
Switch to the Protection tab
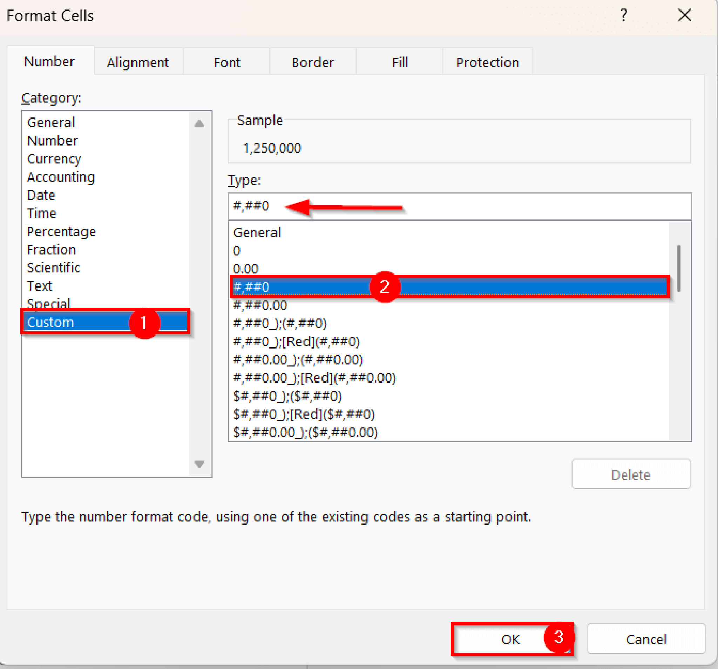(487, 62)
